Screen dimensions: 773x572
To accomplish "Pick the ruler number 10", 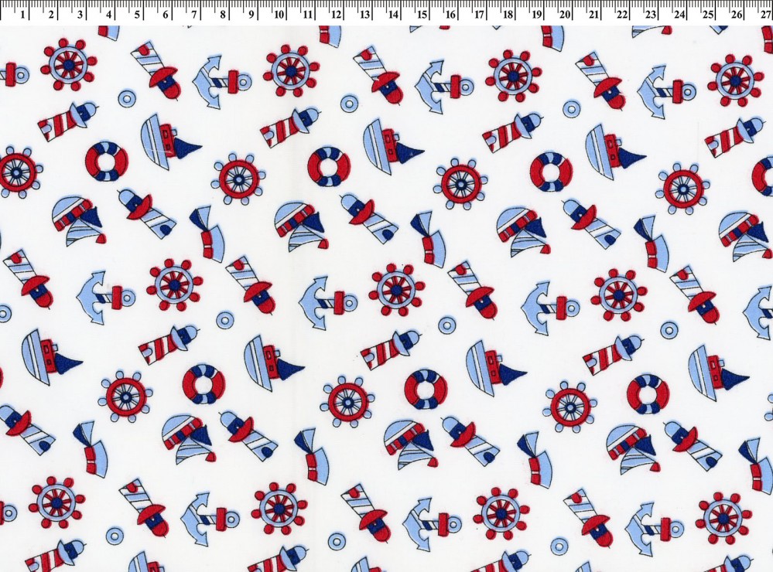I will click(279, 14).
